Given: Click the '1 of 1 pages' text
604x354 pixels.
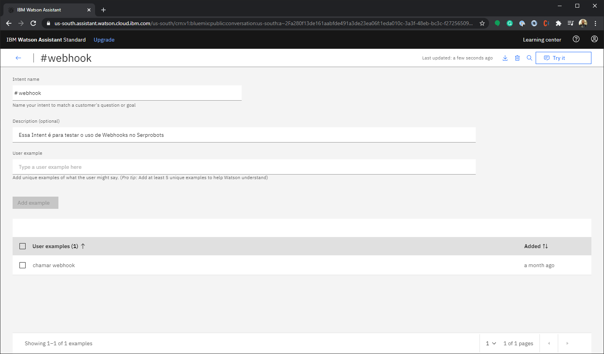Looking at the screenshot, I should [518, 343].
